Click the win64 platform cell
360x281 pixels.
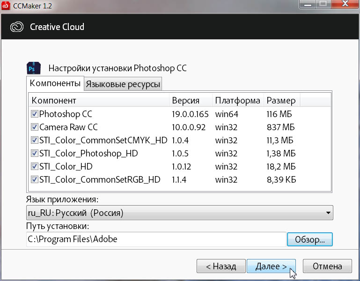pyautogui.click(x=227, y=114)
